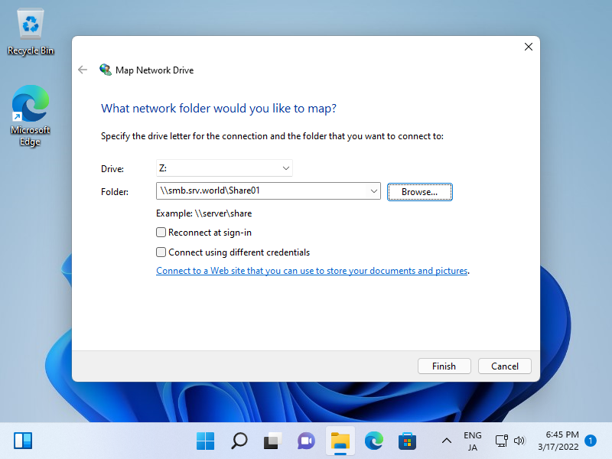The image size is (612, 459).
Task: Expand the Folder path dropdown arrow
Action: [373, 191]
